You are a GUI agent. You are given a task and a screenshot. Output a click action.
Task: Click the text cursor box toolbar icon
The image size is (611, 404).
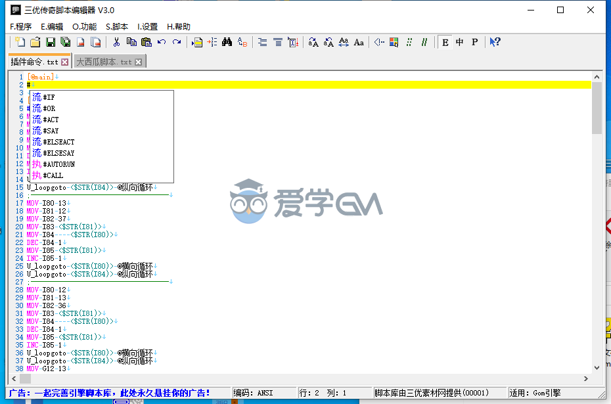(293, 42)
